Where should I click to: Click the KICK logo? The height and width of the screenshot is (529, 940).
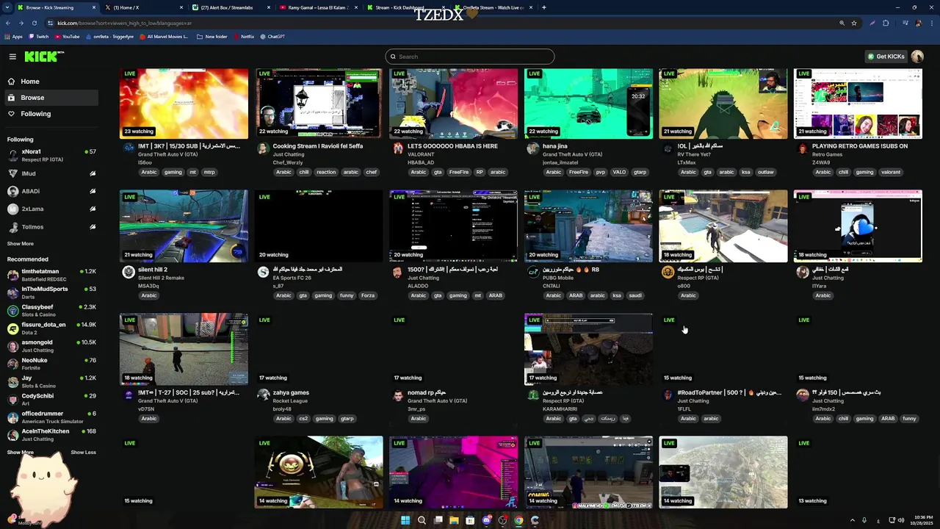[44, 57]
